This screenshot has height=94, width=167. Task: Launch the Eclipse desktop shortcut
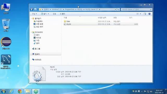point(6,43)
